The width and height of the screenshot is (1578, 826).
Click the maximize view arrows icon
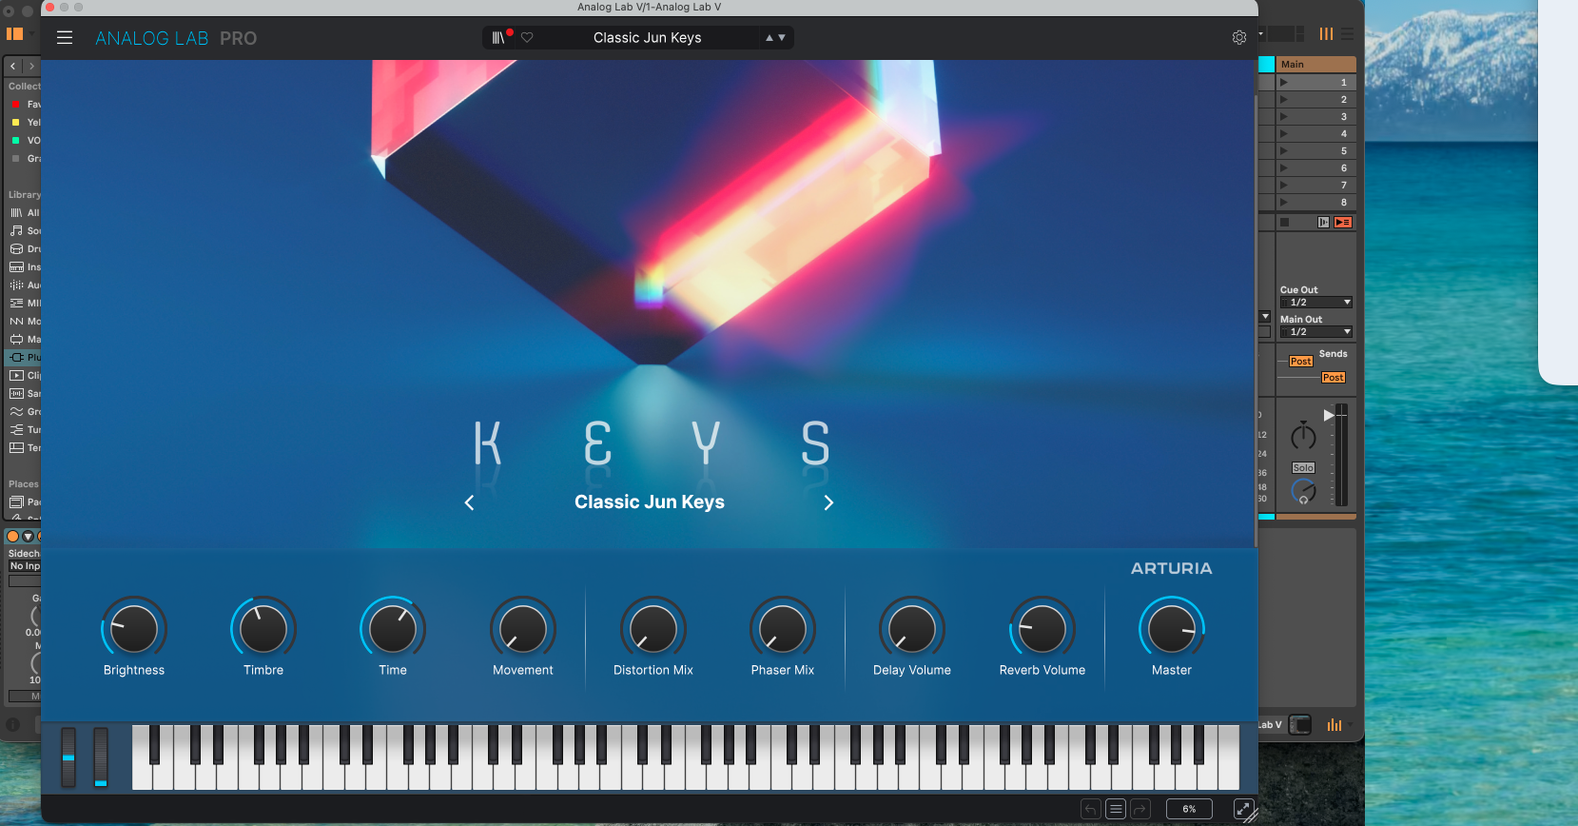coord(1243,809)
